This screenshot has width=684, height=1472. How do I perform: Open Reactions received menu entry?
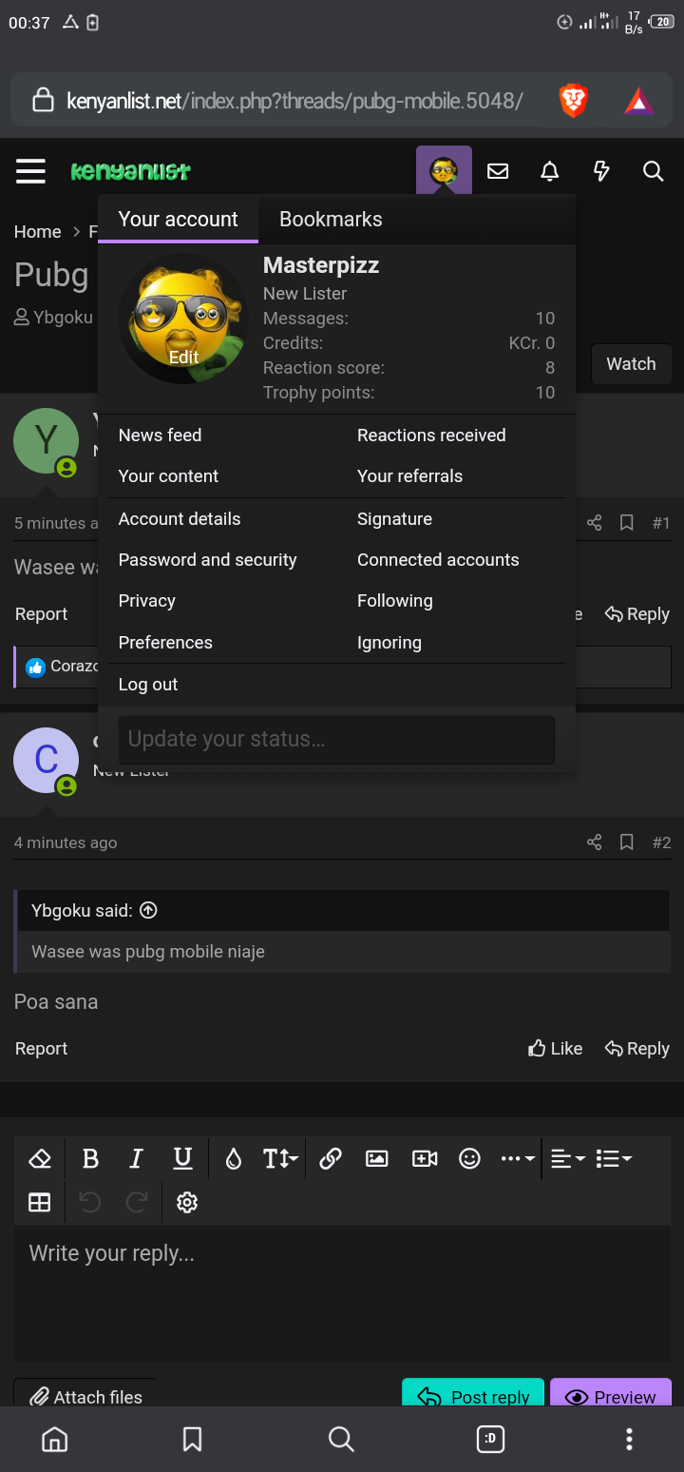point(431,435)
